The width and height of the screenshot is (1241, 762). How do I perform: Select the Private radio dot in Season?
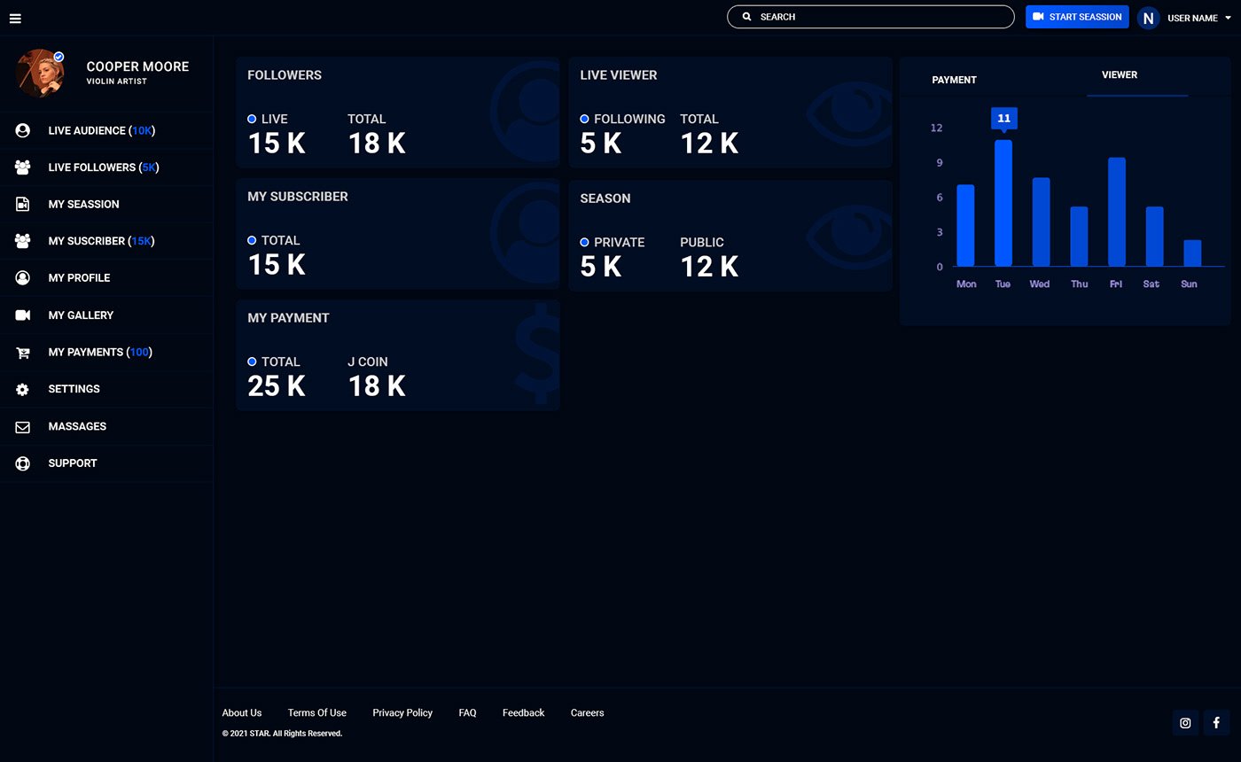(x=584, y=242)
